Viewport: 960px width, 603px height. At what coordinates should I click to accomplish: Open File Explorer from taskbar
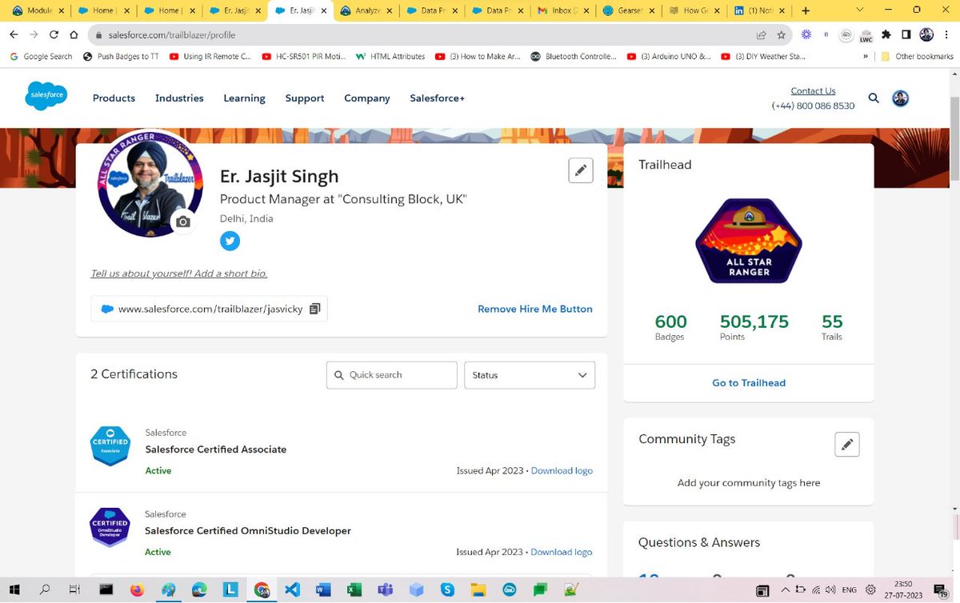478,590
